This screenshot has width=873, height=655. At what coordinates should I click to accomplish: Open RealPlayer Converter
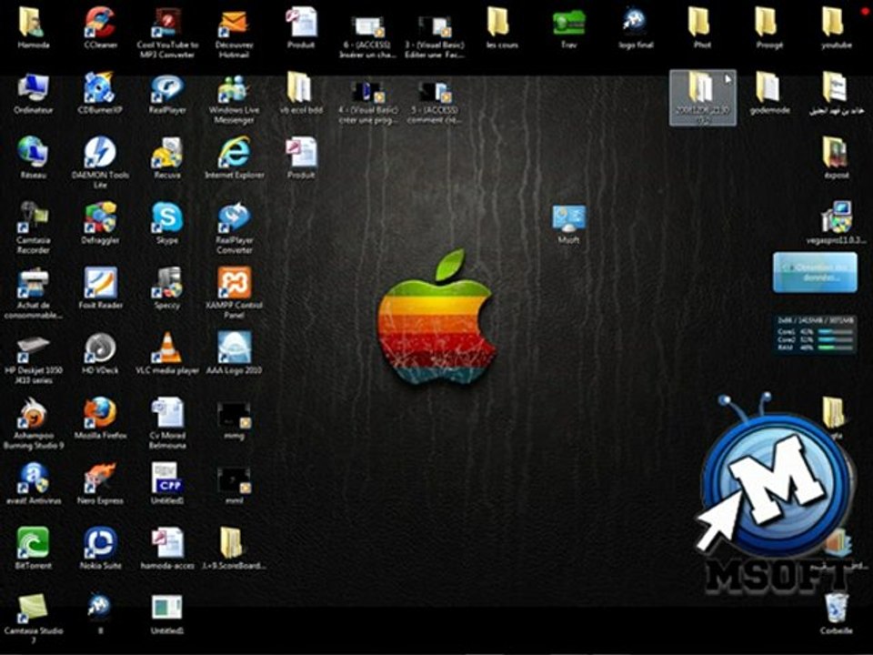click(x=234, y=228)
